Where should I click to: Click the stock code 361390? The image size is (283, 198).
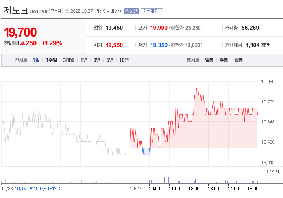pos(39,11)
